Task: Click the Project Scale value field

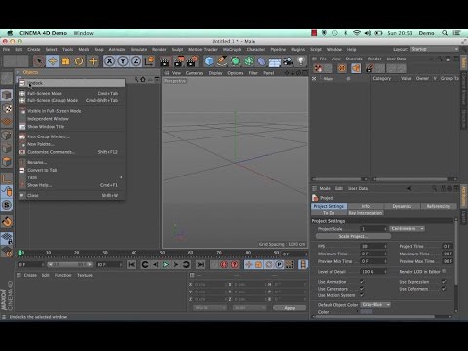Action: click(373, 229)
